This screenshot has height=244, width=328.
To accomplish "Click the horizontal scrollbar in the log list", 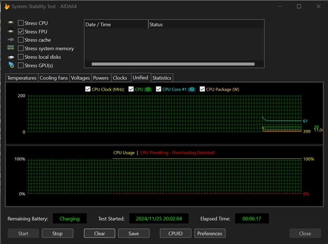I will tap(173, 64).
